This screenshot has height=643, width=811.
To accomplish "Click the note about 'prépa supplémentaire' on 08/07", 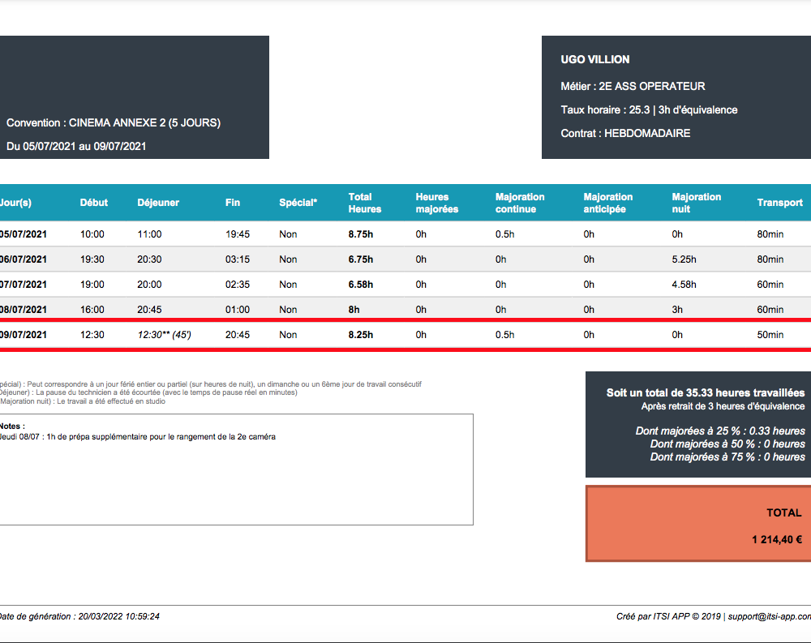I will (138, 436).
